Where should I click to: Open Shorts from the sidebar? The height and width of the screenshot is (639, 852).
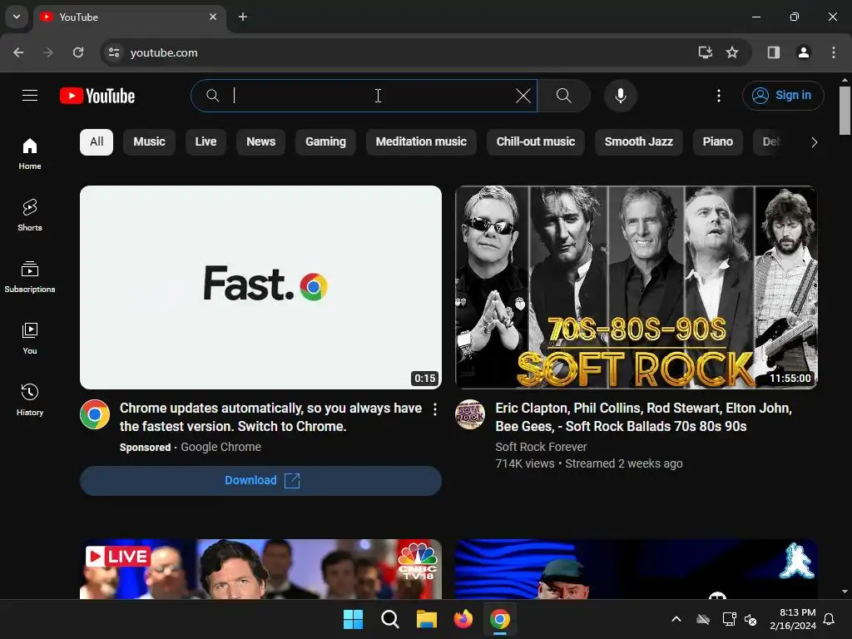tap(30, 215)
